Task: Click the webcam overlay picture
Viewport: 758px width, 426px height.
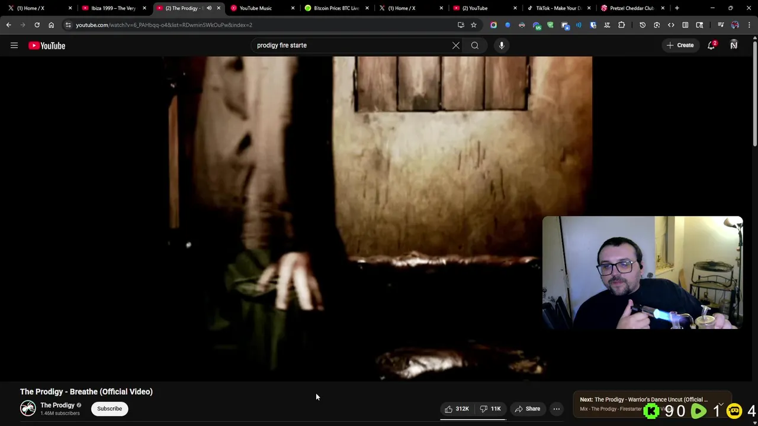Action: click(643, 272)
